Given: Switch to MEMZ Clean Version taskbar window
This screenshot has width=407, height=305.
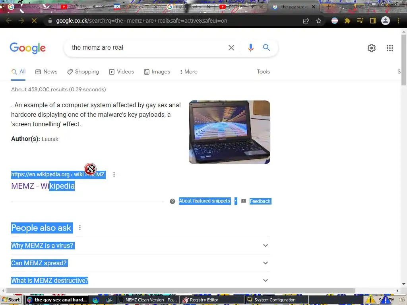Looking at the screenshot, I should [x=148, y=300].
